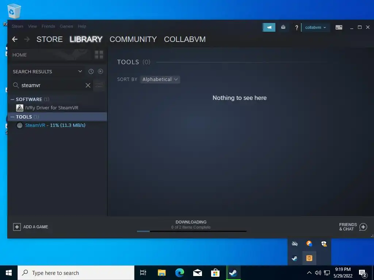Switch library to grid collections view
The height and width of the screenshot is (280, 374).
99,55
